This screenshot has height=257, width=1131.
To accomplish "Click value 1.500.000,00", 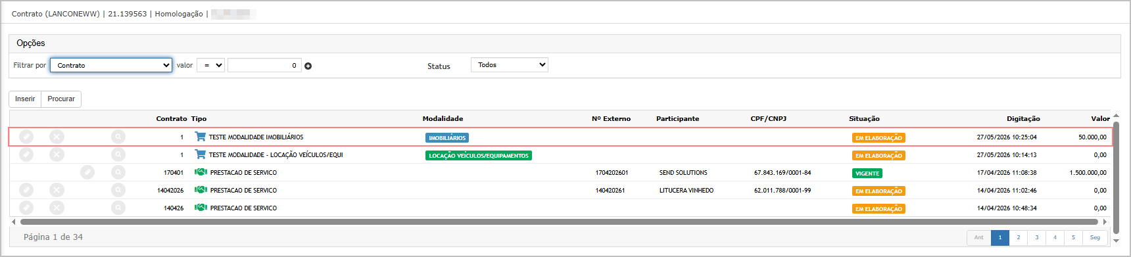I will pyautogui.click(x=1088, y=173).
